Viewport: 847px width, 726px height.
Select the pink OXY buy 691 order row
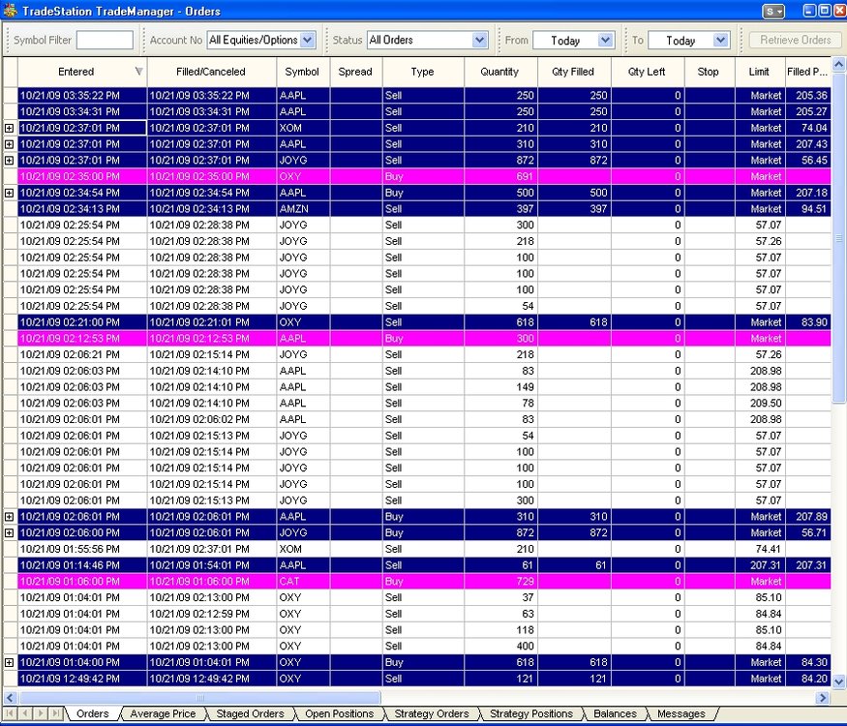pos(424,176)
